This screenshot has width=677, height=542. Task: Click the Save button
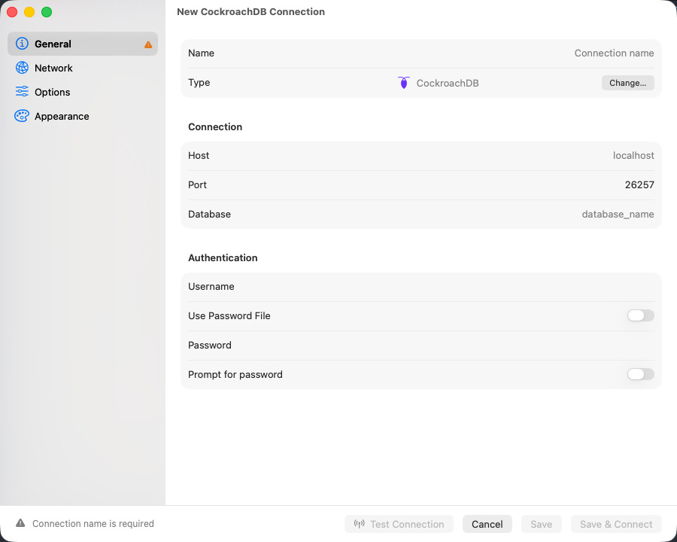coord(541,524)
